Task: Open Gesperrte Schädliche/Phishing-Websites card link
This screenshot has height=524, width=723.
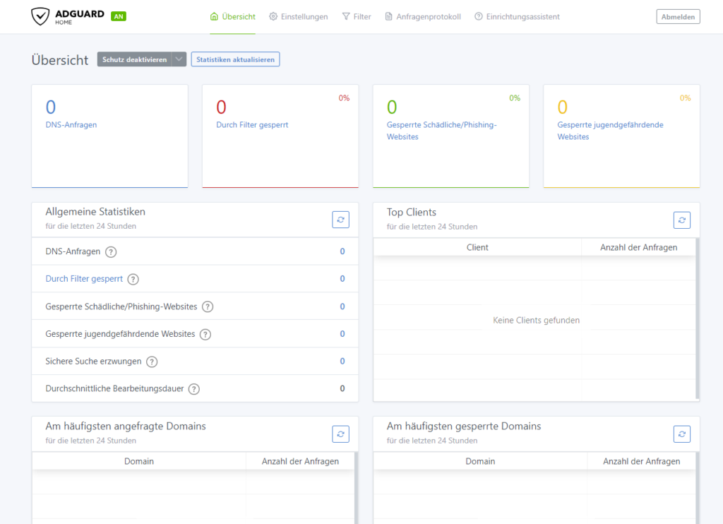Action: coord(442,131)
